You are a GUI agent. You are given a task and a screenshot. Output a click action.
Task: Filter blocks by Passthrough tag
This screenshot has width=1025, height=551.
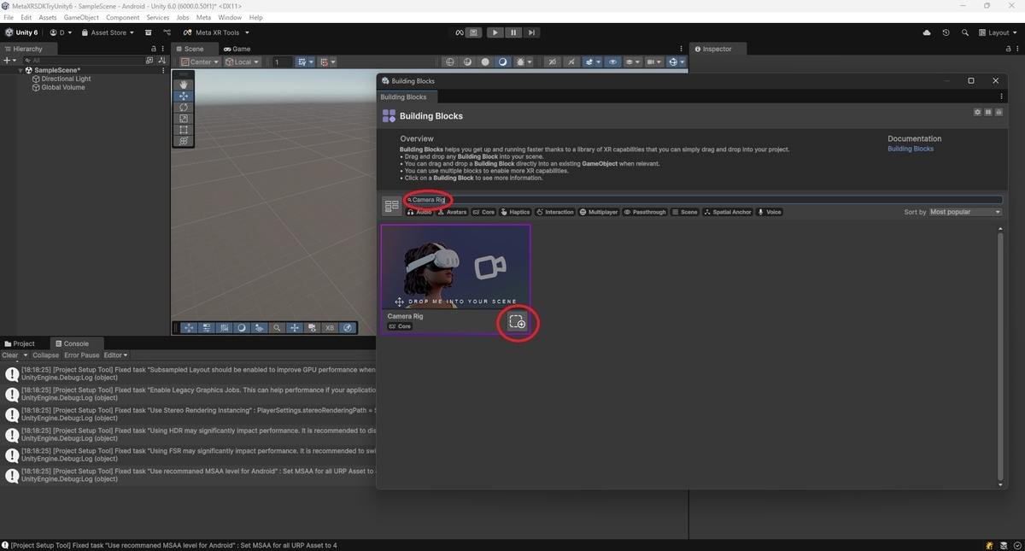tap(645, 212)
